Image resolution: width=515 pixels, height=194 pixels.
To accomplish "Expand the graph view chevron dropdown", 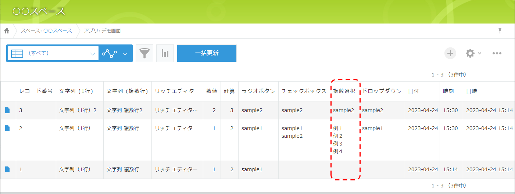I will (125, 54).
